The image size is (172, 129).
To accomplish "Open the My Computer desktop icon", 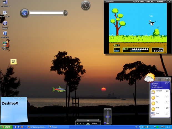I will click(4, 3).
